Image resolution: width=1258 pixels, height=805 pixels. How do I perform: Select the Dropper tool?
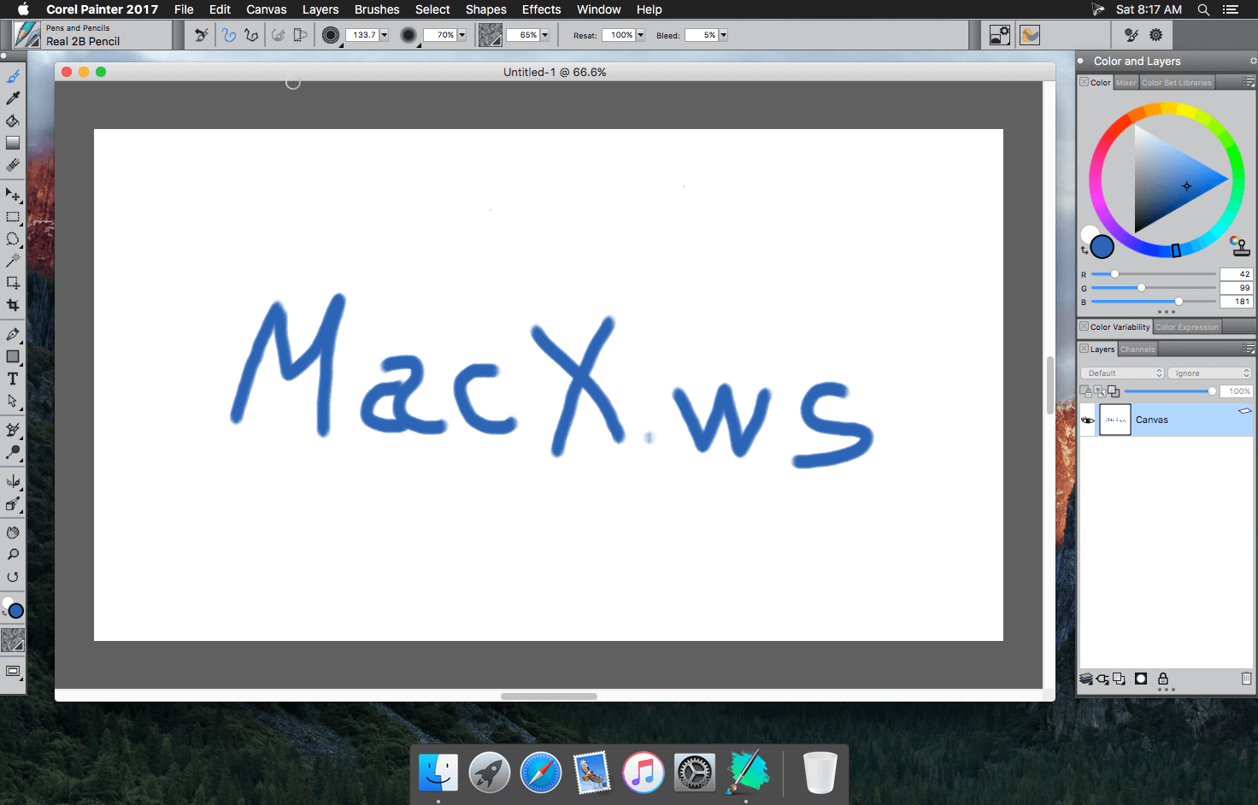coord(13,99)
